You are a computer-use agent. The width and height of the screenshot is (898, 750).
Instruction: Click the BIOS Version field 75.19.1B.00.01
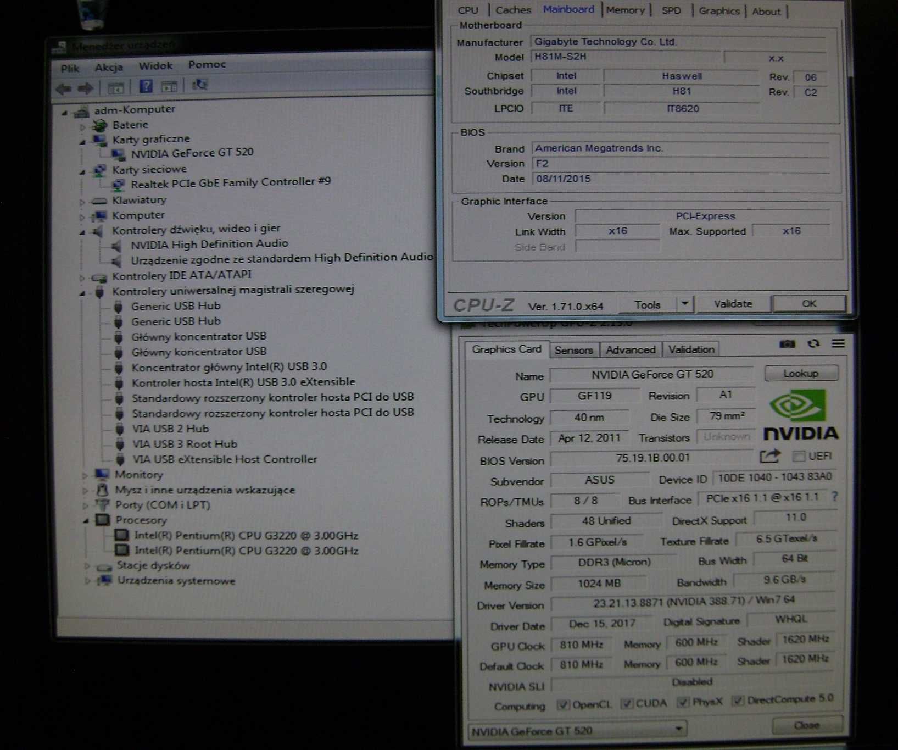[652, 458]
